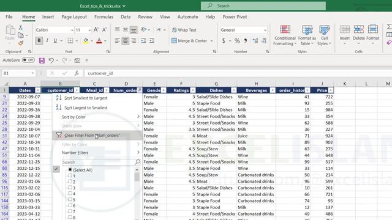The width and height of the screenshot is (392, 220).
Task: Decrease indent
Action: pyautogui.click(x=143, y=40)
